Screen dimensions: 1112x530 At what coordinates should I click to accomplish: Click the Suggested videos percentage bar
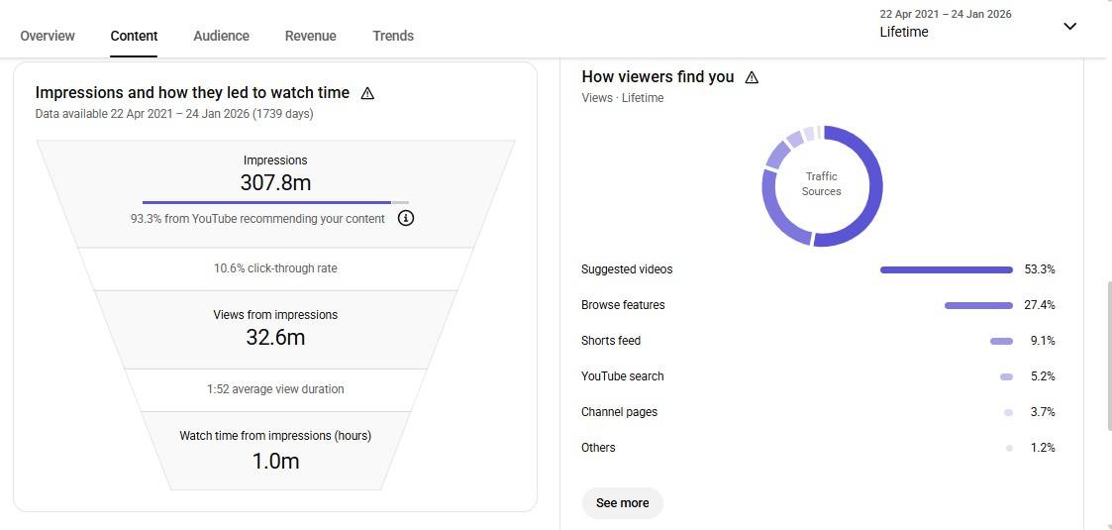pos(946,269)
